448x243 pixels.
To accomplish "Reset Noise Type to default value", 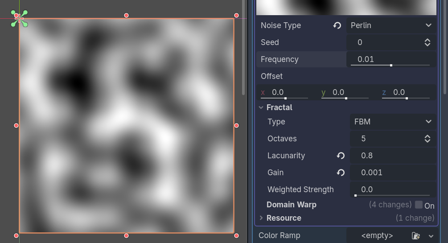I will (x=337, y=25).
